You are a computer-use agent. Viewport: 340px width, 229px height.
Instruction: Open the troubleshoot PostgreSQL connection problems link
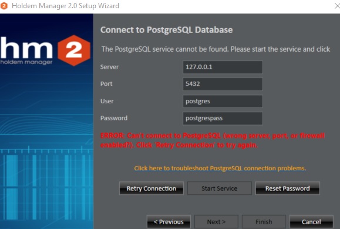click(x=220, y=169)
